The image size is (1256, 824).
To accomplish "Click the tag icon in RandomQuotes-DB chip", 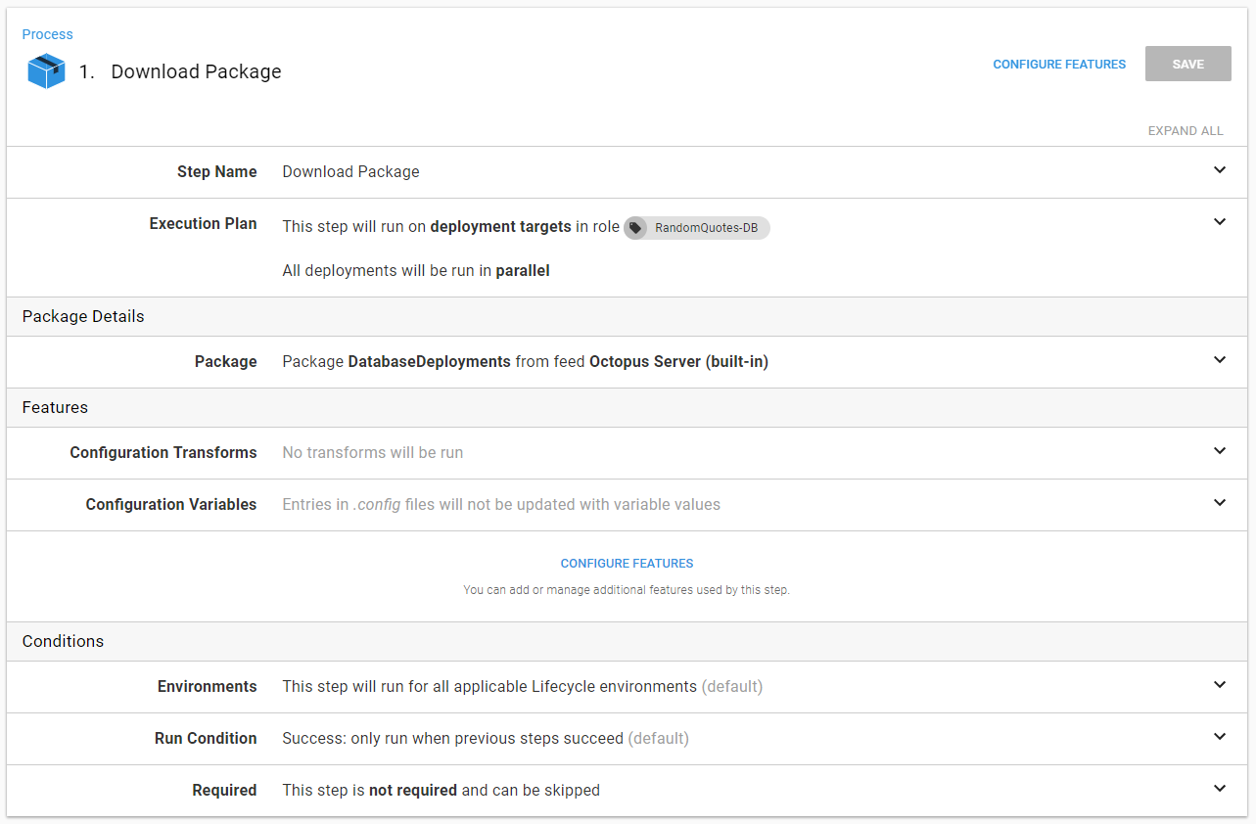I will pos(636,228).
